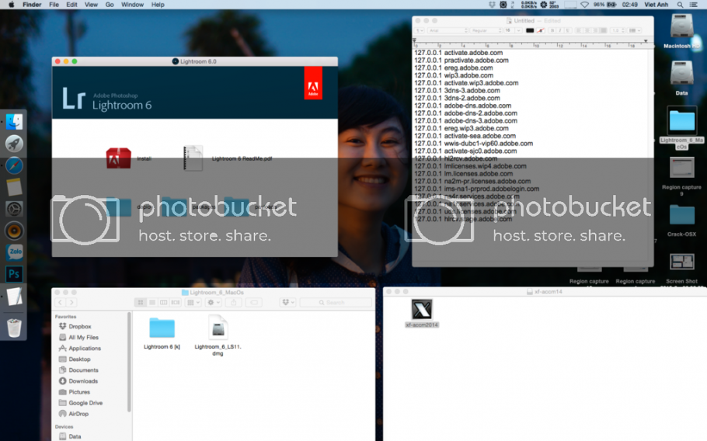Screen dimensions: 707x441
Task: Open Arial font family dropdown
Action: 448,30
